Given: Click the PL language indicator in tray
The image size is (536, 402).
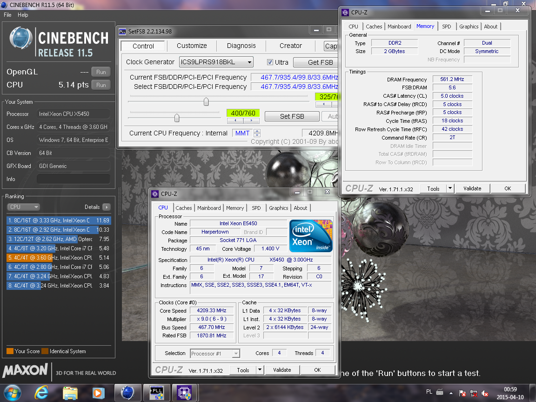Looking at the screenshot, I should (429, 392).
